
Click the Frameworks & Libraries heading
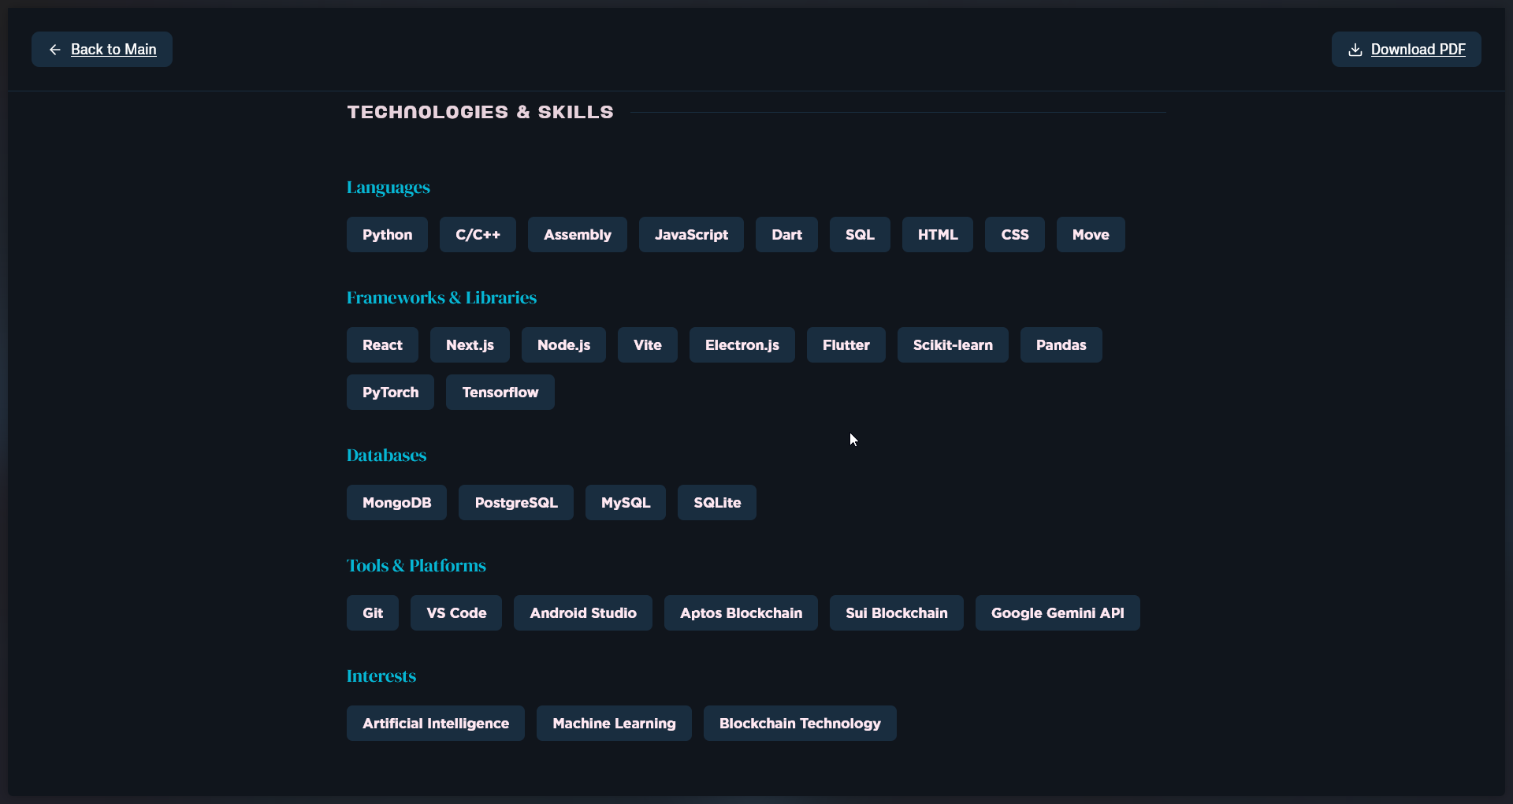point(441,298)
